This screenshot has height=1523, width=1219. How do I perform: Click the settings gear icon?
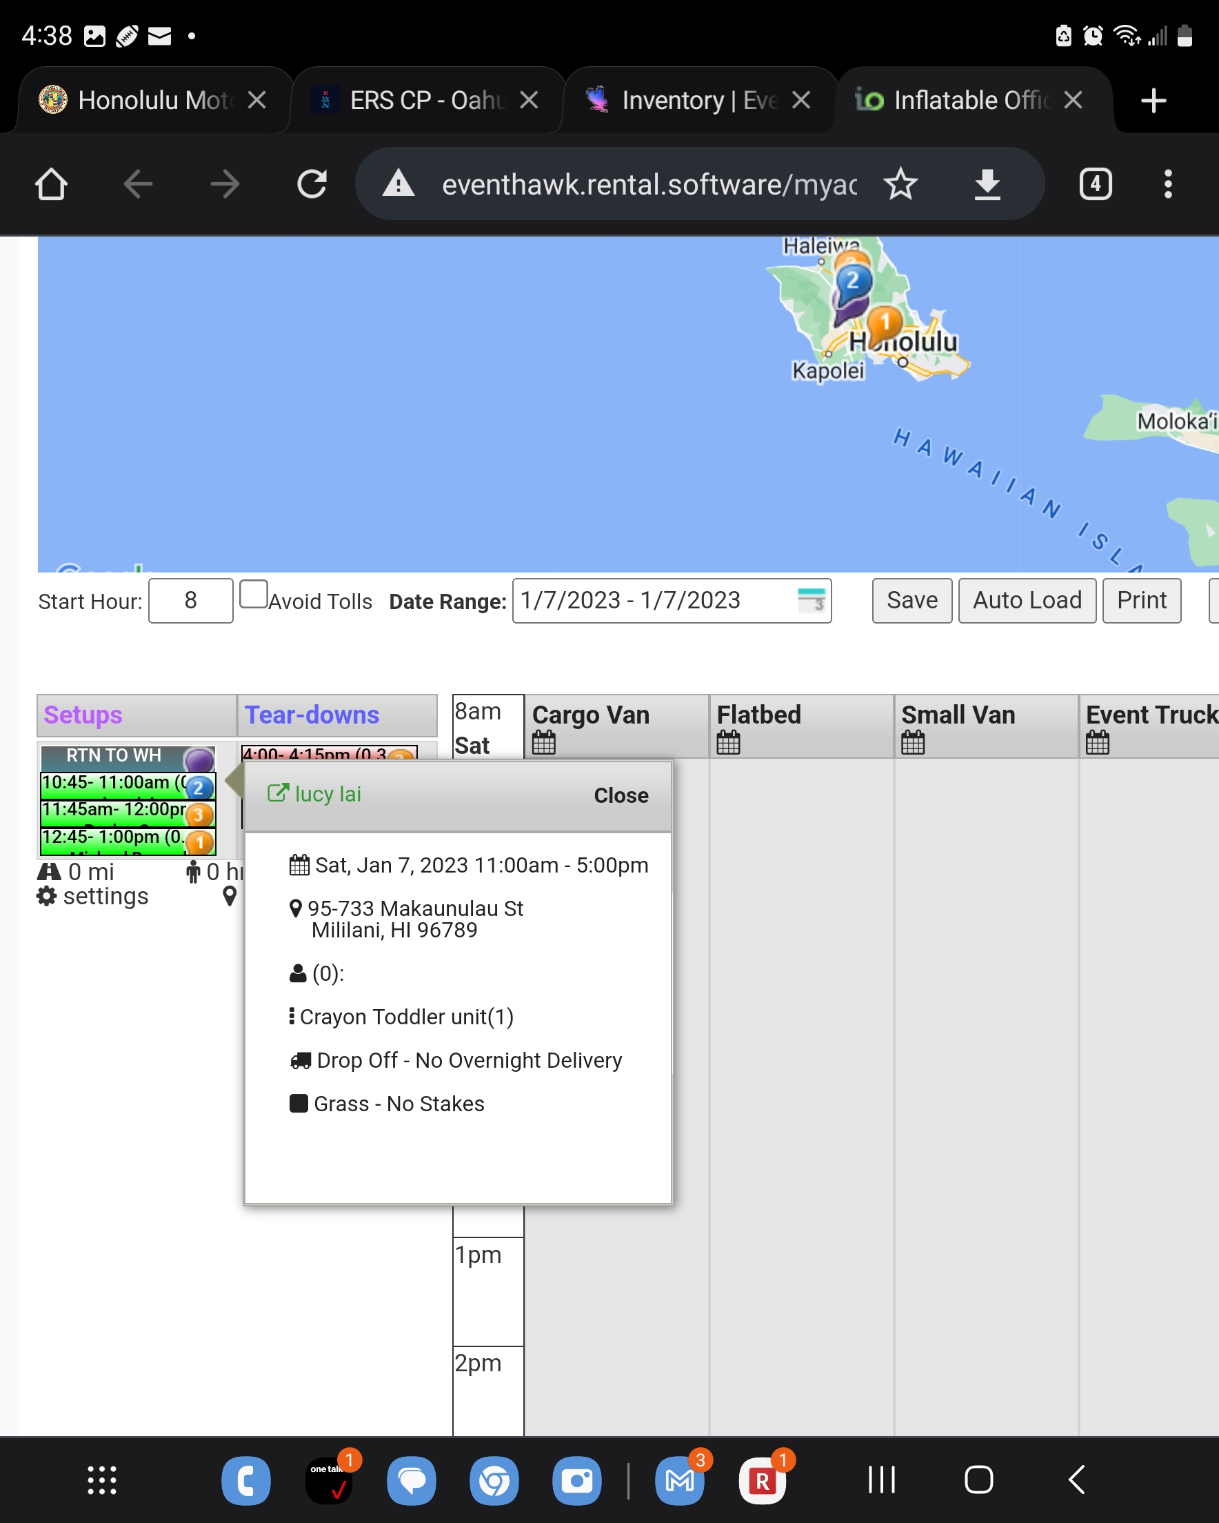point(47,897)
